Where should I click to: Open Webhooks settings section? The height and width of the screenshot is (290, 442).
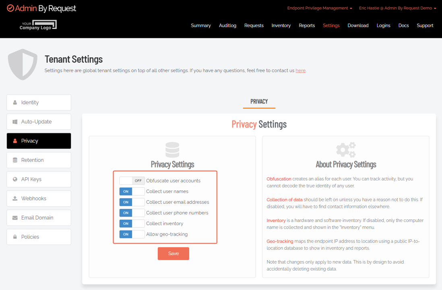point(39,198)
